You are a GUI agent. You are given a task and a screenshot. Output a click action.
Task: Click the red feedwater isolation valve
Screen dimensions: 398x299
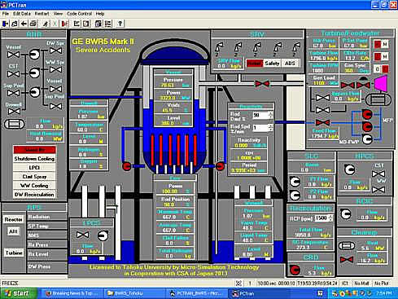click(x=322, y=123)
